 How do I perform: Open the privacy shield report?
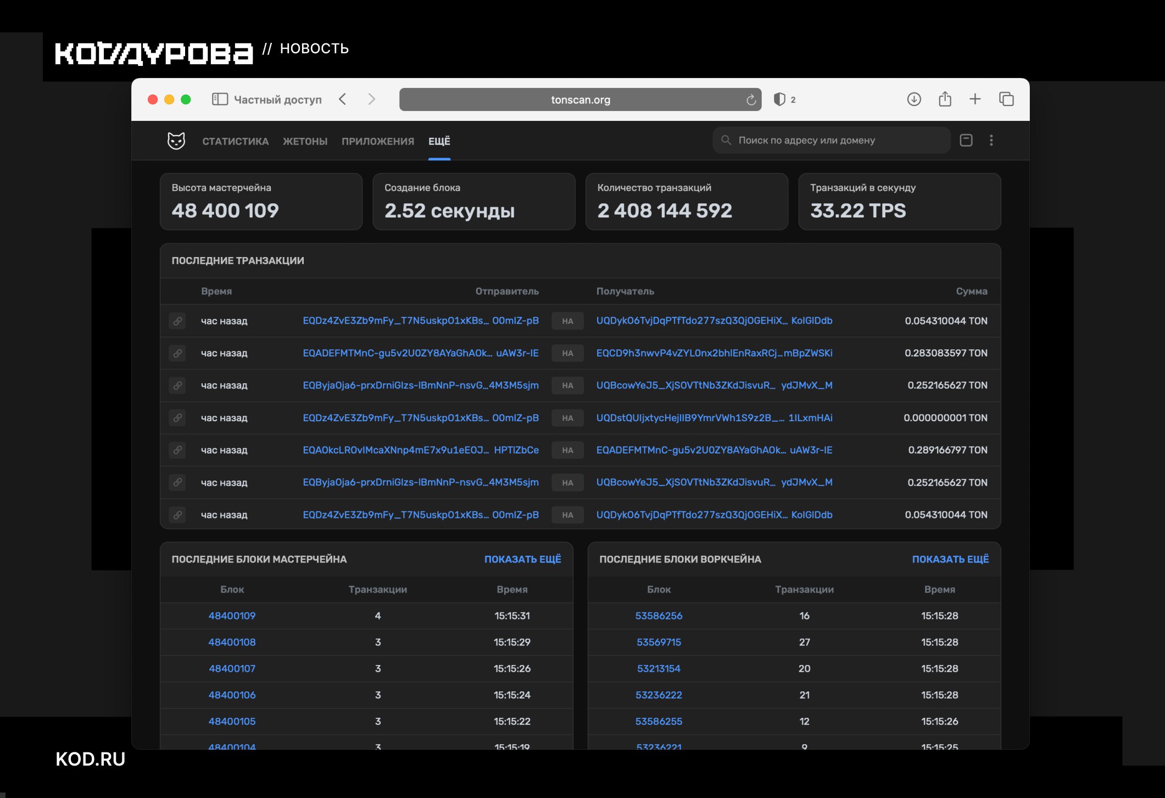tap(779, 99)
